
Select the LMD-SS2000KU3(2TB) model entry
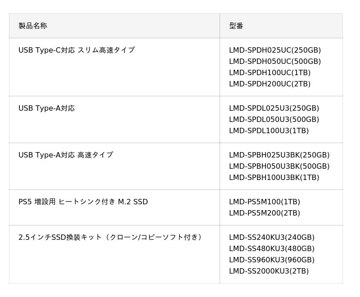269,271
